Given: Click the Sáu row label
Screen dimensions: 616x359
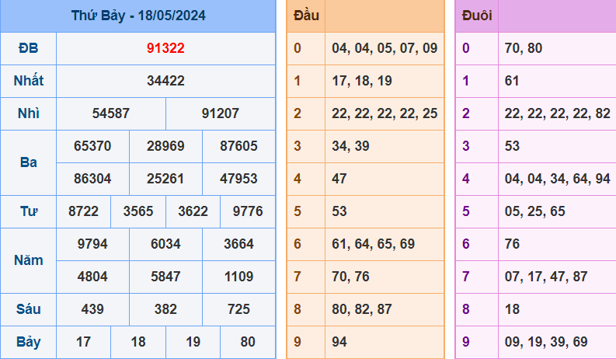Looking at the screenshot, I should [x=28, y=309].
